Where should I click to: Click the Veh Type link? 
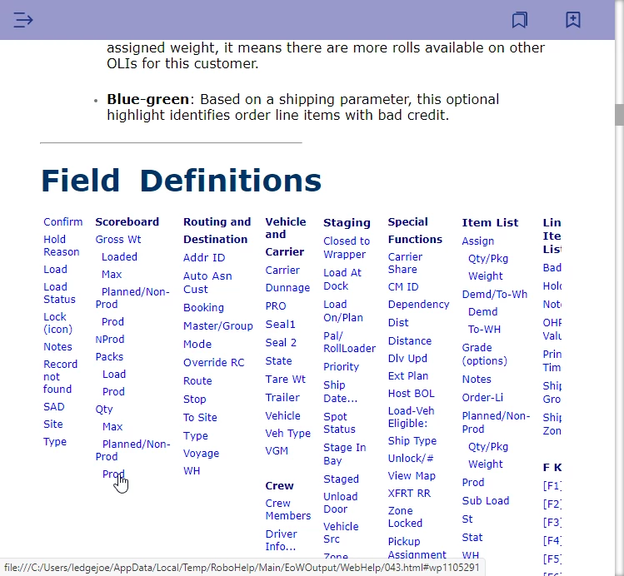288,434
